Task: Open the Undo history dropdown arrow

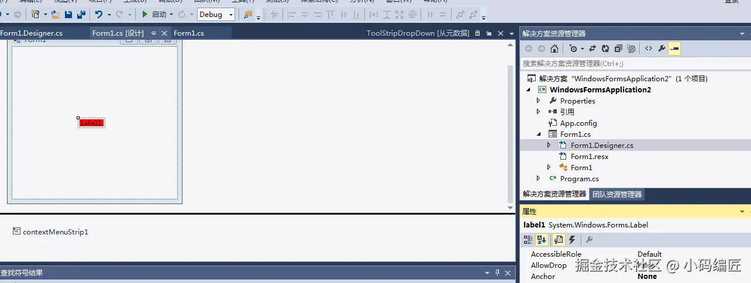Action: pyautogui.click(x=109, y=15)
